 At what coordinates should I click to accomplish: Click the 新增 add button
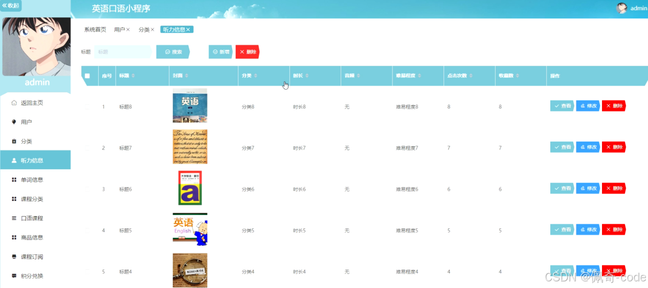pos(220,52)
